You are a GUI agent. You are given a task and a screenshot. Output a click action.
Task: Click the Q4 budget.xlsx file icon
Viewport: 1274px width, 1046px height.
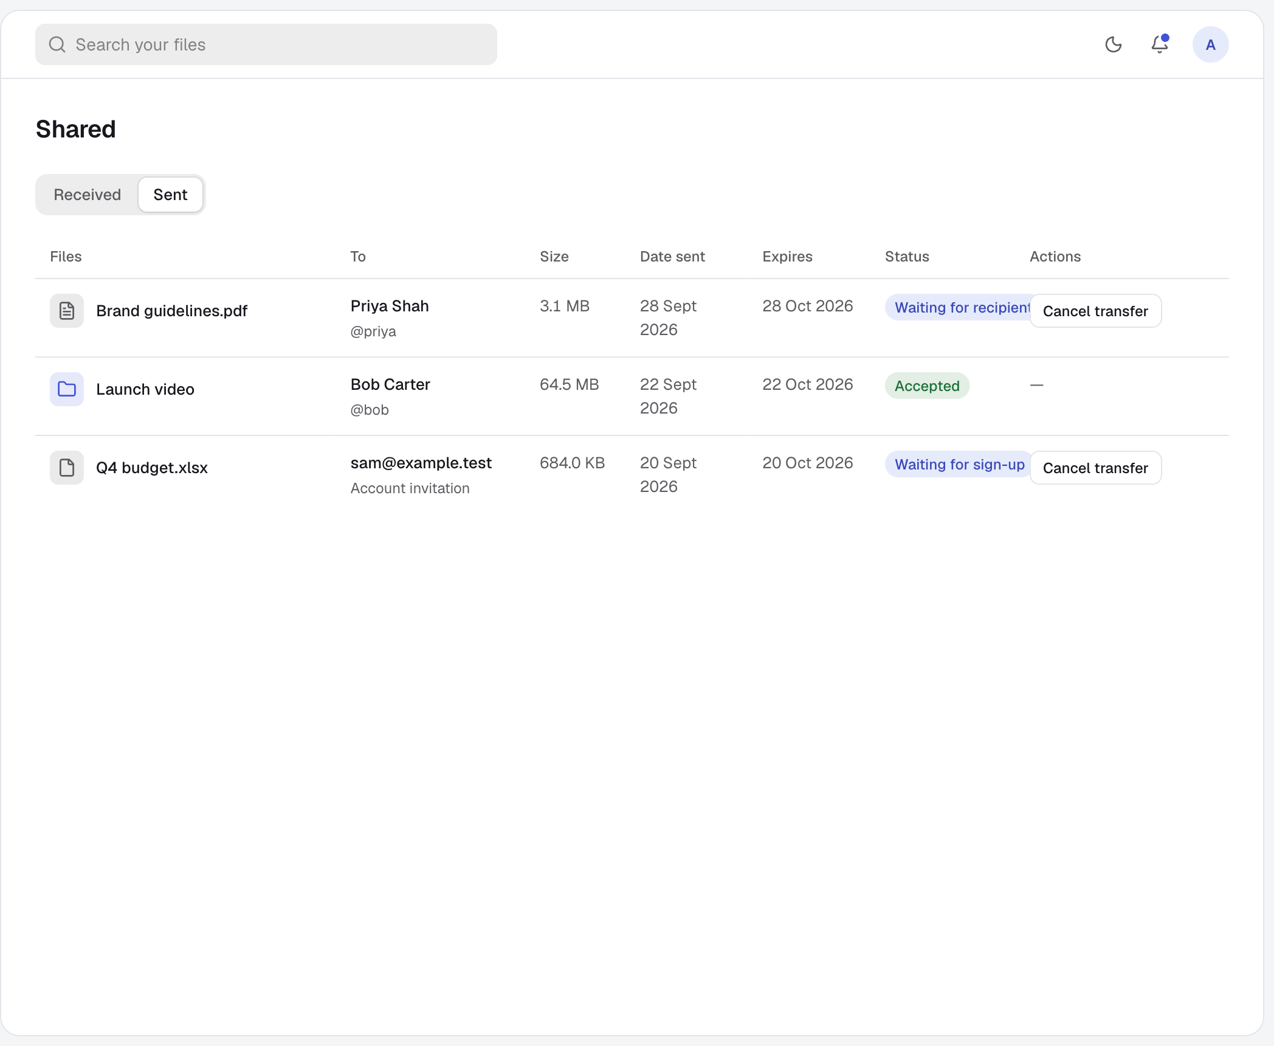67,468
